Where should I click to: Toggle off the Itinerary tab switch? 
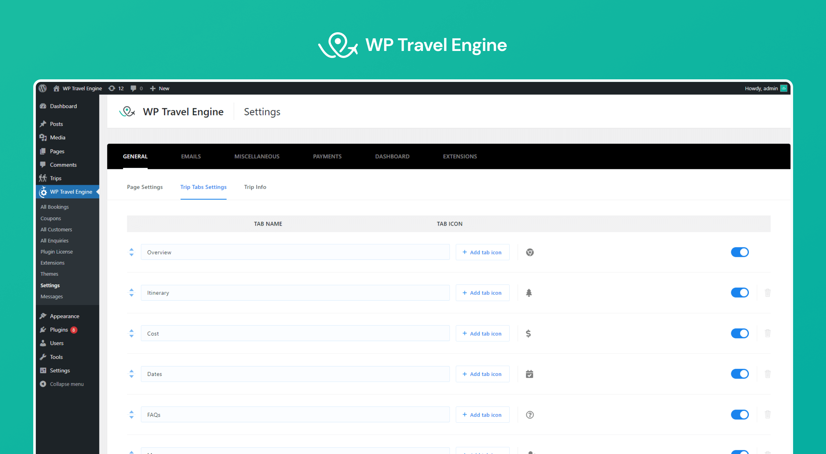[x=740, y=293]
